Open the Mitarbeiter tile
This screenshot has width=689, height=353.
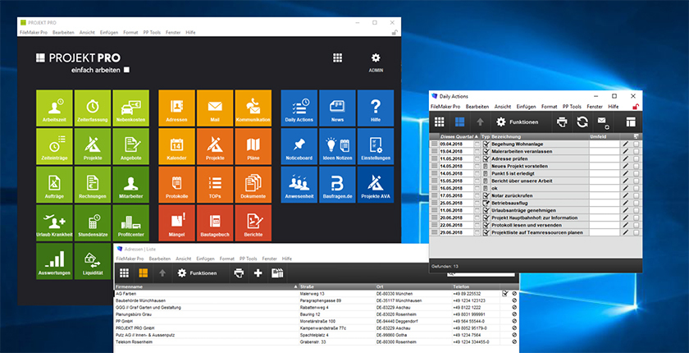131,185
